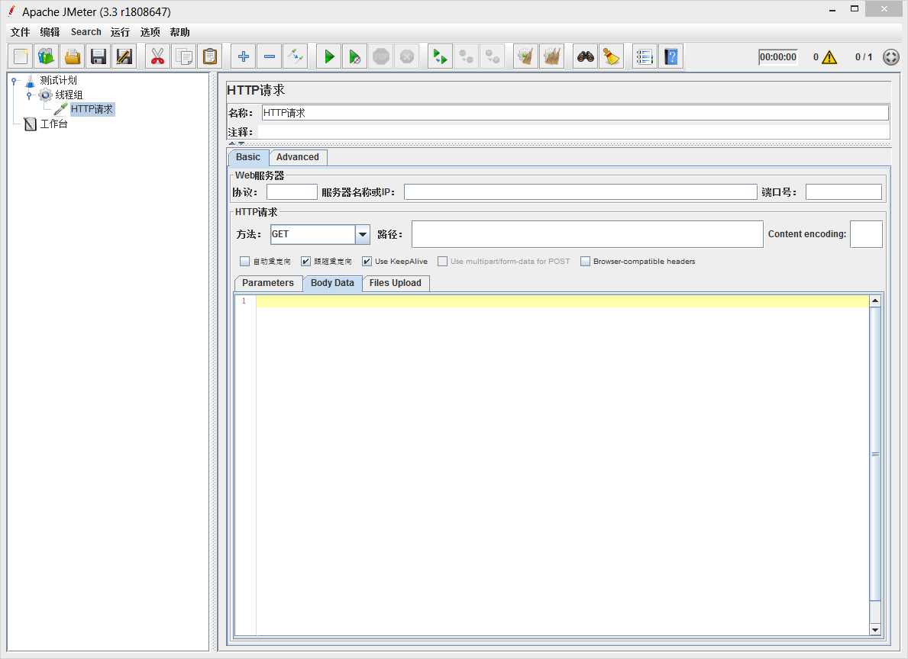The image size is (908, 659).
Task: Start the test with no pauses
Action: pos(354,56)
